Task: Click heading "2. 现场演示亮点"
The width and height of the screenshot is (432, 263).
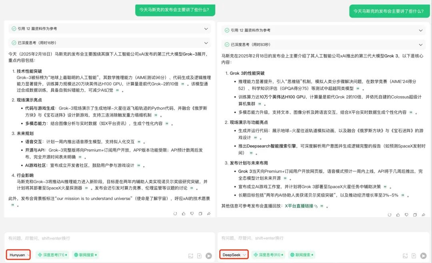Action: pos(27,100)
